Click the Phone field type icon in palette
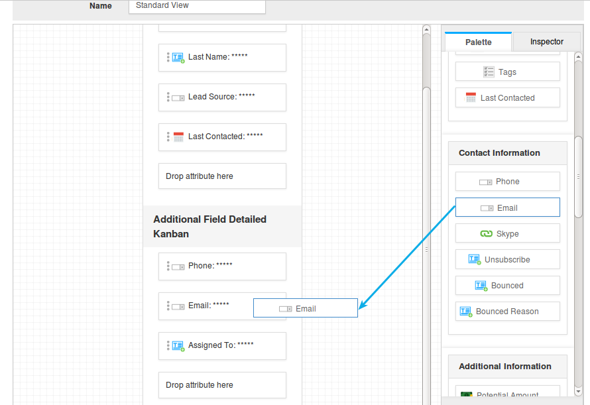The width and height of the screenshot is (590, 405). click(x=486, y=181)
